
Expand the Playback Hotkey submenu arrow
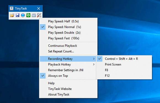[94, 64]
